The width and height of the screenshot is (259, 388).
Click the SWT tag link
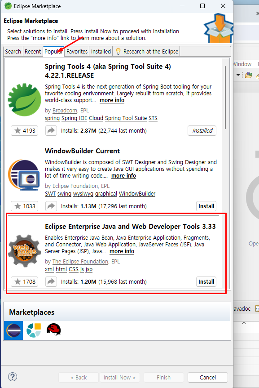coord(50,194)
